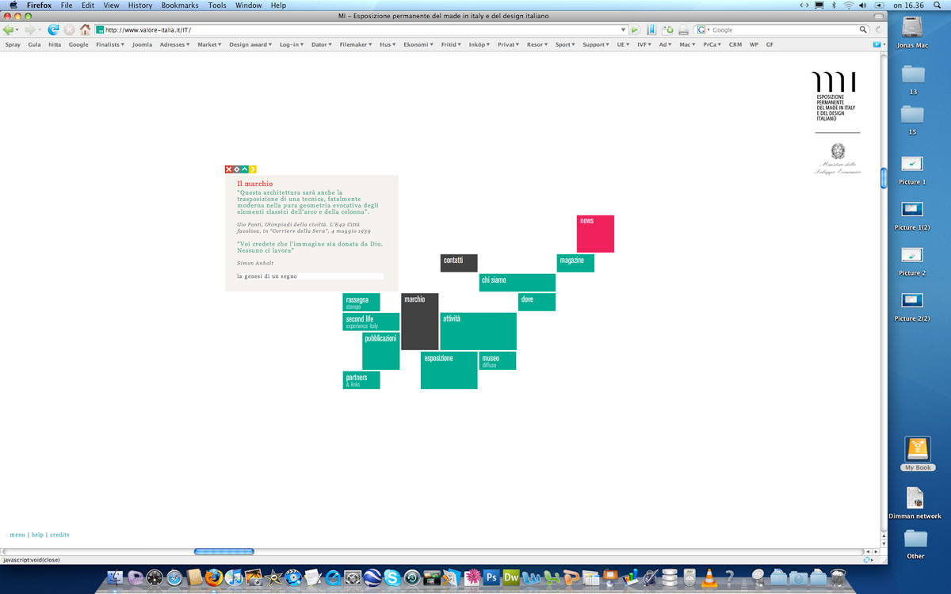Click the yellow arrow icon above the marchio panel
Viewport: 951px width, 594px height.
[253, 169]
